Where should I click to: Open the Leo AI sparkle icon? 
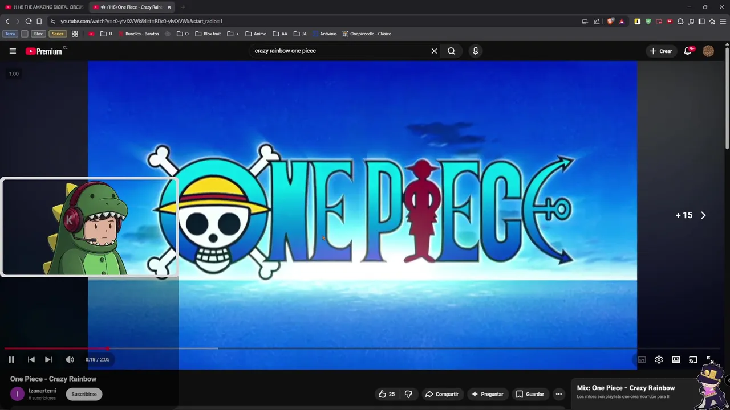(712, 21)
